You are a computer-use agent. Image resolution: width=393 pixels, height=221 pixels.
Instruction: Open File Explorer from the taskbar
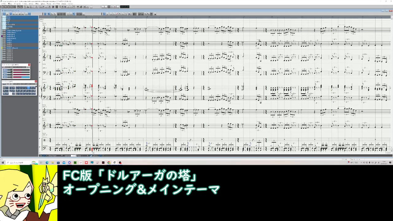(53, 162)
